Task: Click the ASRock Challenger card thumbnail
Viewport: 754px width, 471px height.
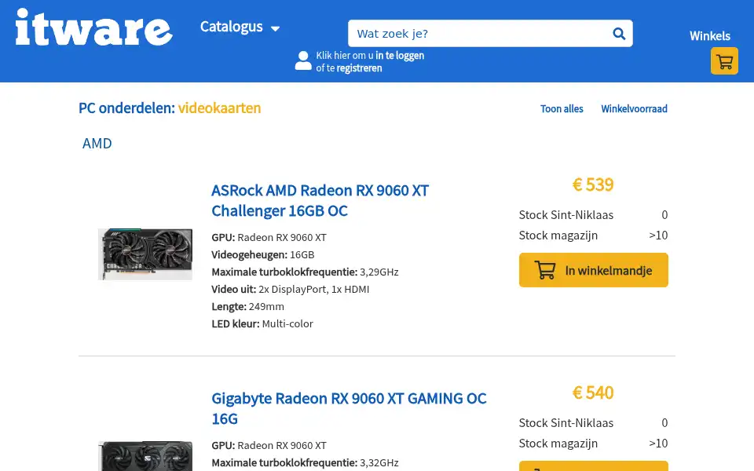Action: [145, 254]
